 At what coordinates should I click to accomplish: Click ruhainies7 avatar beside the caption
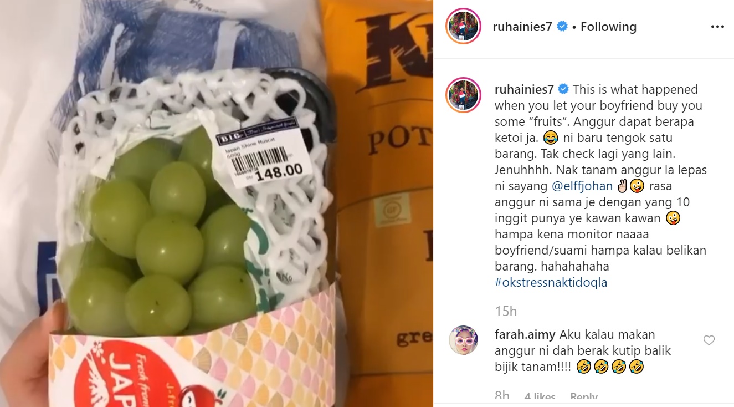(x=463, y=95)
